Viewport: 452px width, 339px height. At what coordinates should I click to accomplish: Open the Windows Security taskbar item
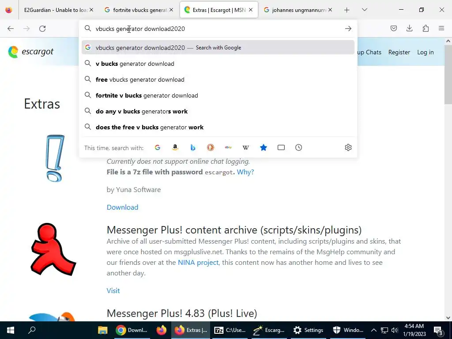coord(348,330)
